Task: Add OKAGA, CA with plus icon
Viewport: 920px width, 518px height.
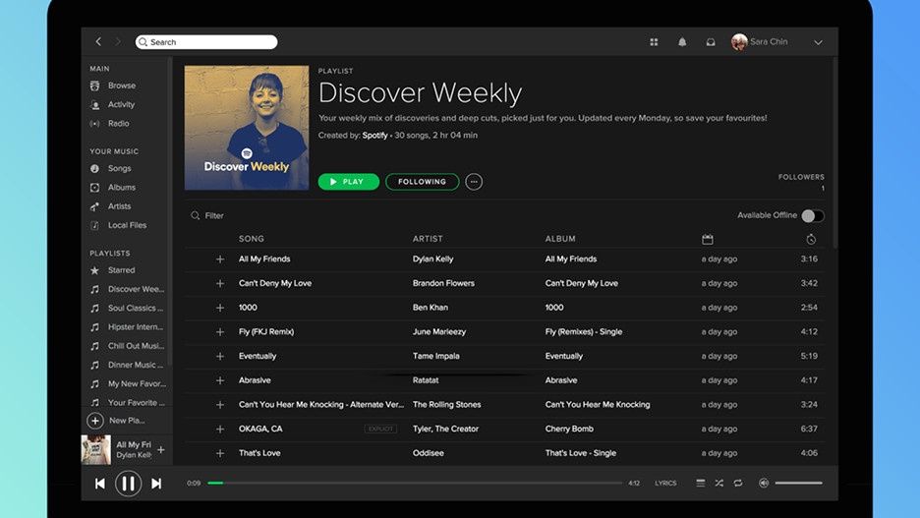Action: pyautogui.click(x=220, y=429)
